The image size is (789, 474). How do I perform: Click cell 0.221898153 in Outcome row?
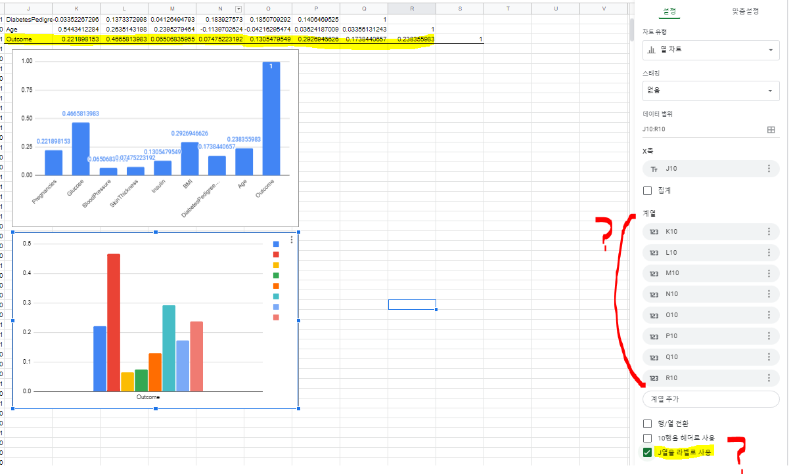tap(76, 39)
